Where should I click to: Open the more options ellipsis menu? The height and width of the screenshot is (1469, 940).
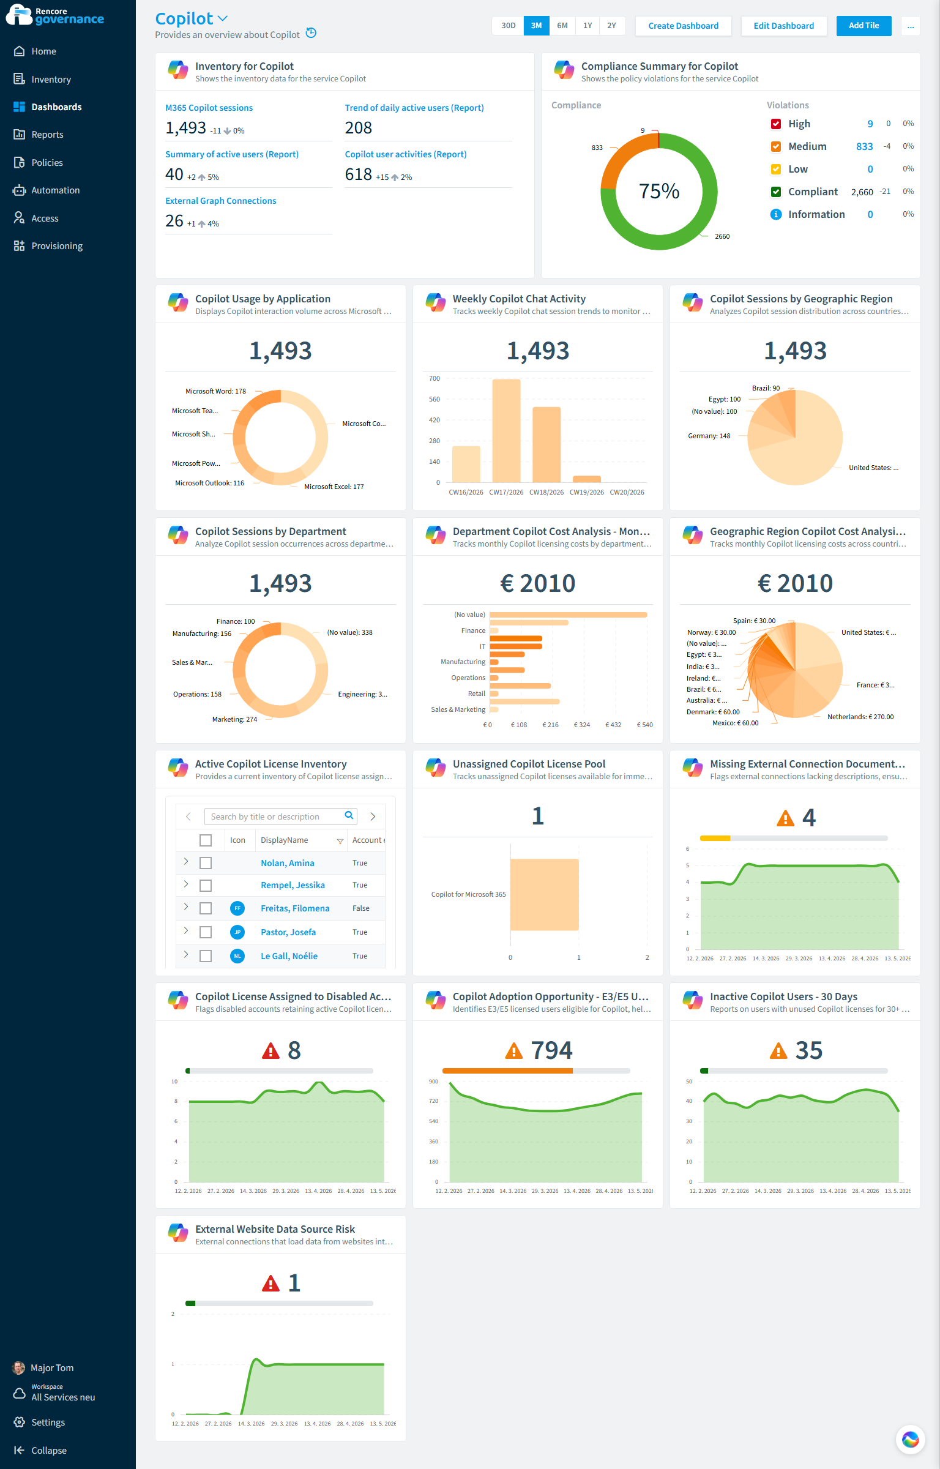pos(911,26)
